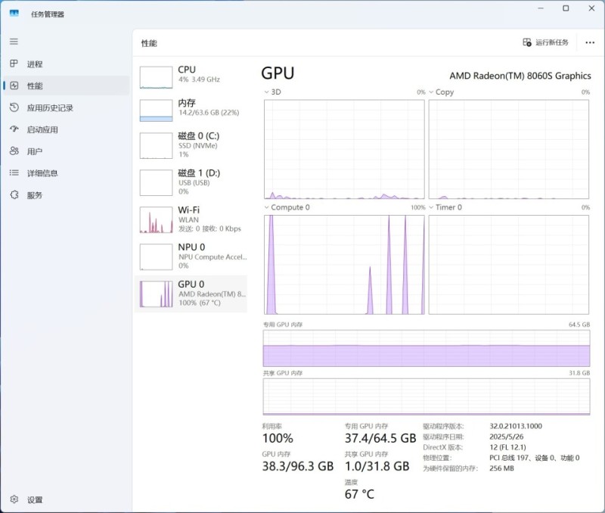
Task: Select 磁盘 0 (C:) performance entry
Action: [x=193, y=144]
